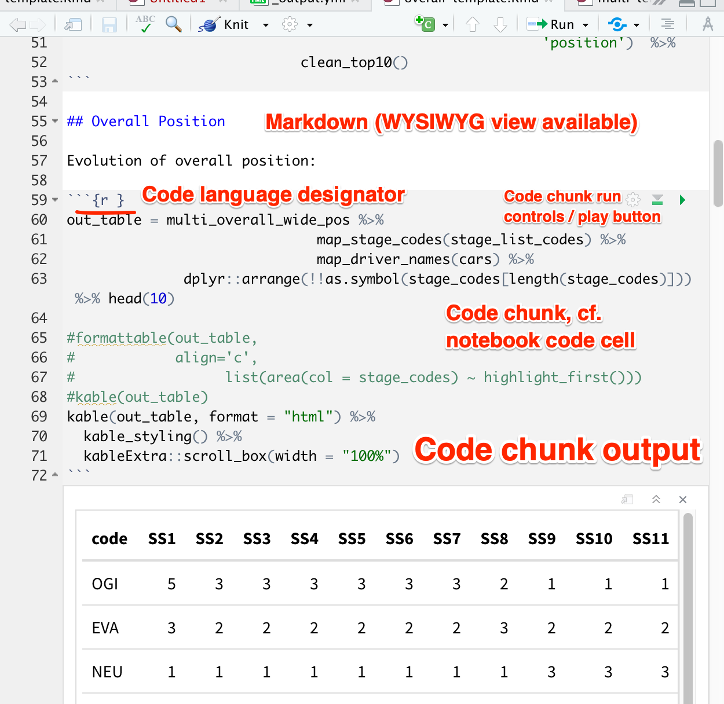Jump to previous chunk with up arrow
This screenshot has width=724, height=704.
473,24
